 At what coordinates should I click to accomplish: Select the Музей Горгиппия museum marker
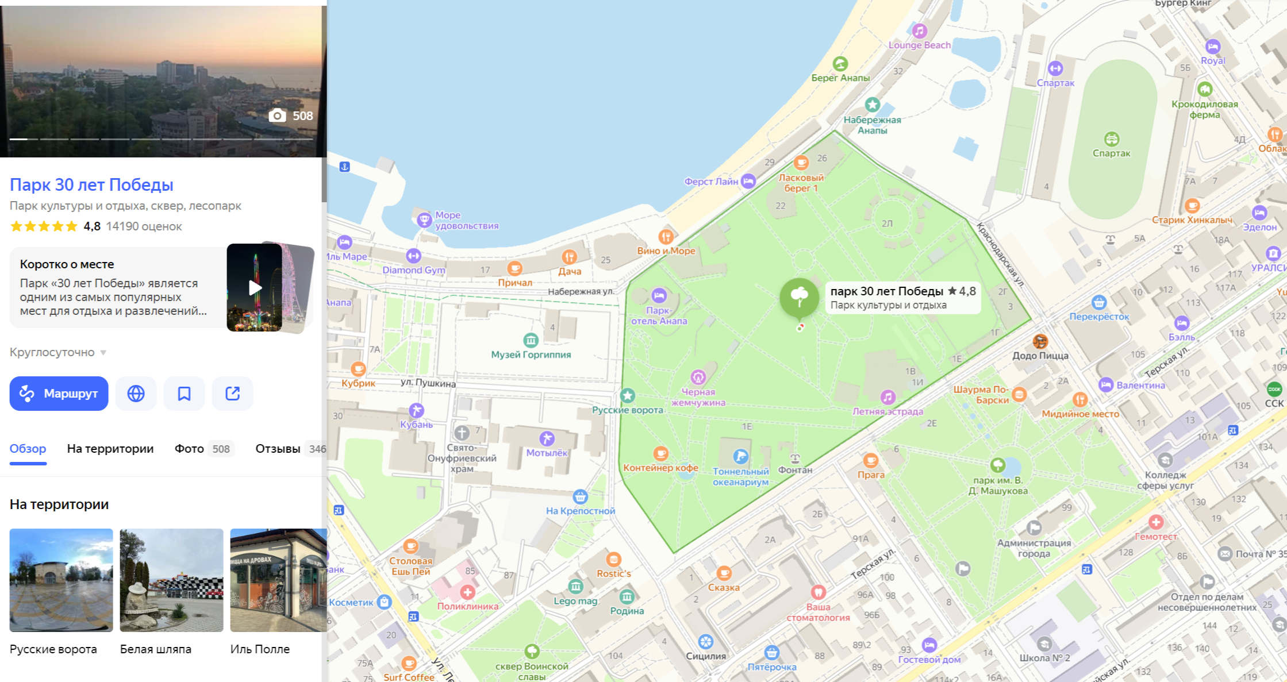(x=531, y=340)
